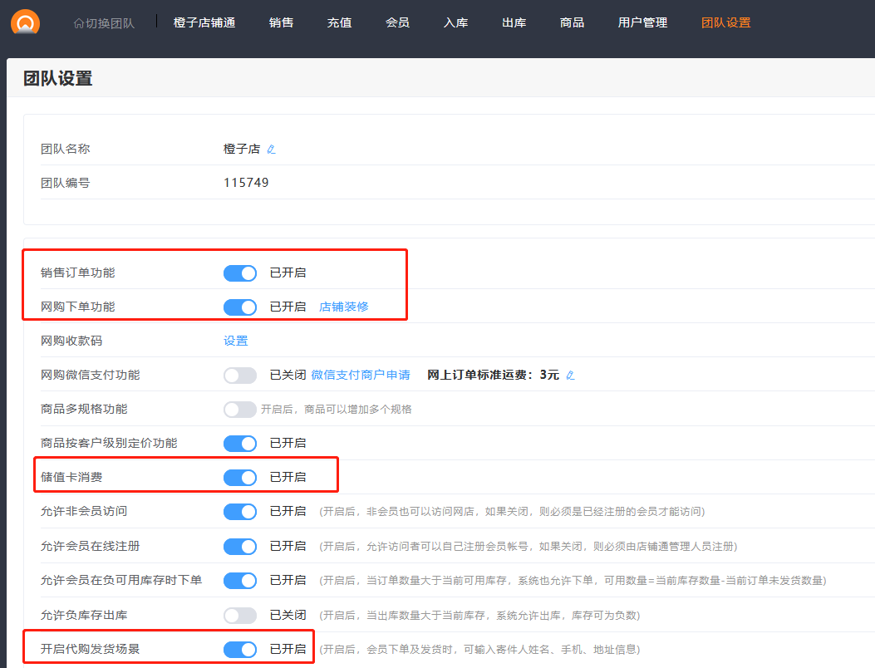Turn on the 允许负库存出库 switch
Viewport: 875px width, 668px height.
(x=240, y=616)
